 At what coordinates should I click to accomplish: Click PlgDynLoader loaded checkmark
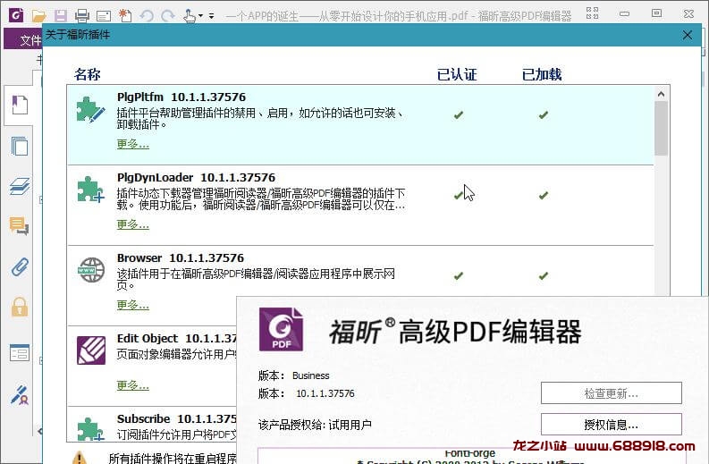[x=544, y=196]
